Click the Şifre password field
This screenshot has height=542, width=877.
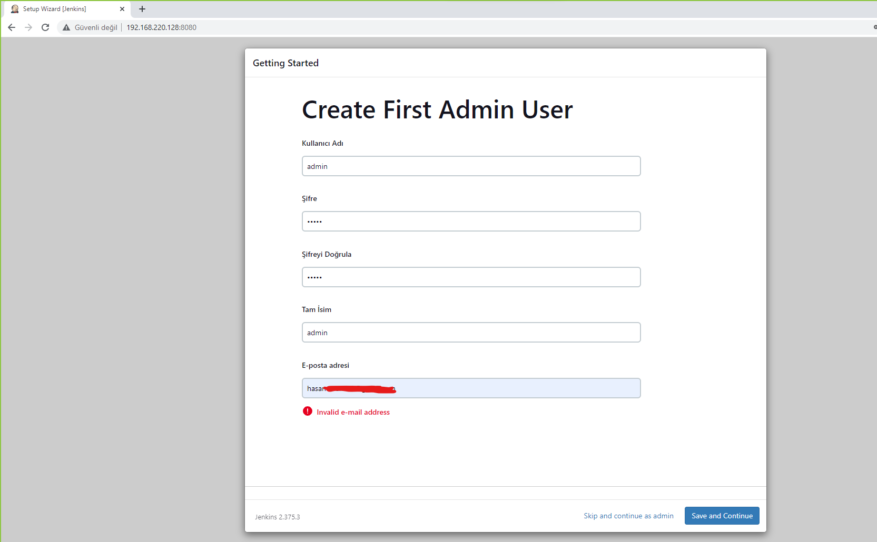471,222
